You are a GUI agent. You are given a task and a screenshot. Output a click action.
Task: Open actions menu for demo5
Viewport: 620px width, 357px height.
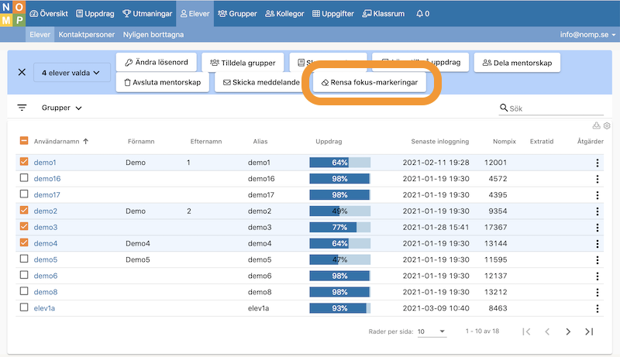click(x=597, y=260)
